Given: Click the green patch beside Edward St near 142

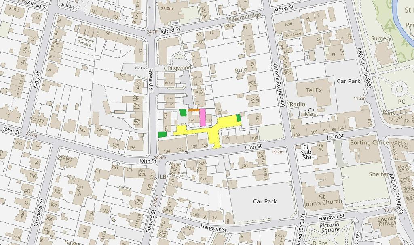Looking at the screenshot, I should (x=163, y=134).
